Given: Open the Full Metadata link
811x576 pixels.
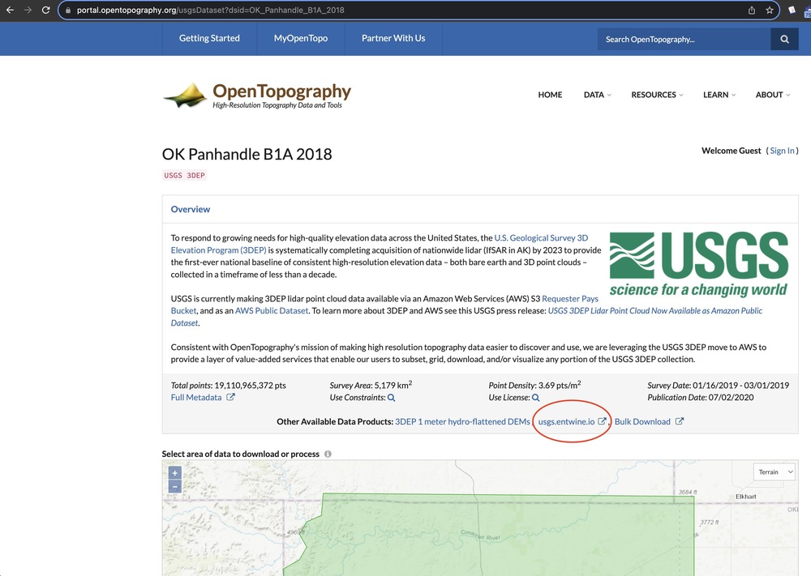Looking at the screenshot, I should [196, 397].
